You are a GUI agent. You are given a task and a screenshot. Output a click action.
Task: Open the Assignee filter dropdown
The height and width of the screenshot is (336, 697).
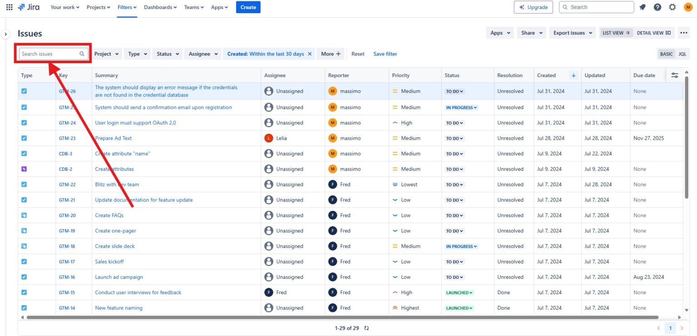click(x=202, y=54)
